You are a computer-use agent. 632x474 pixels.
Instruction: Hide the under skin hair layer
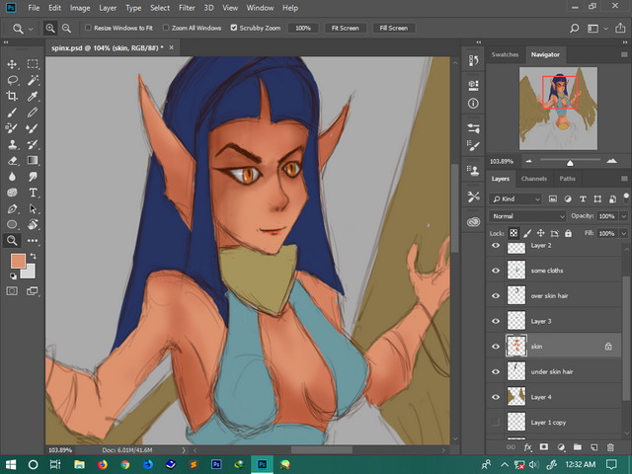(x=496, y=371)
